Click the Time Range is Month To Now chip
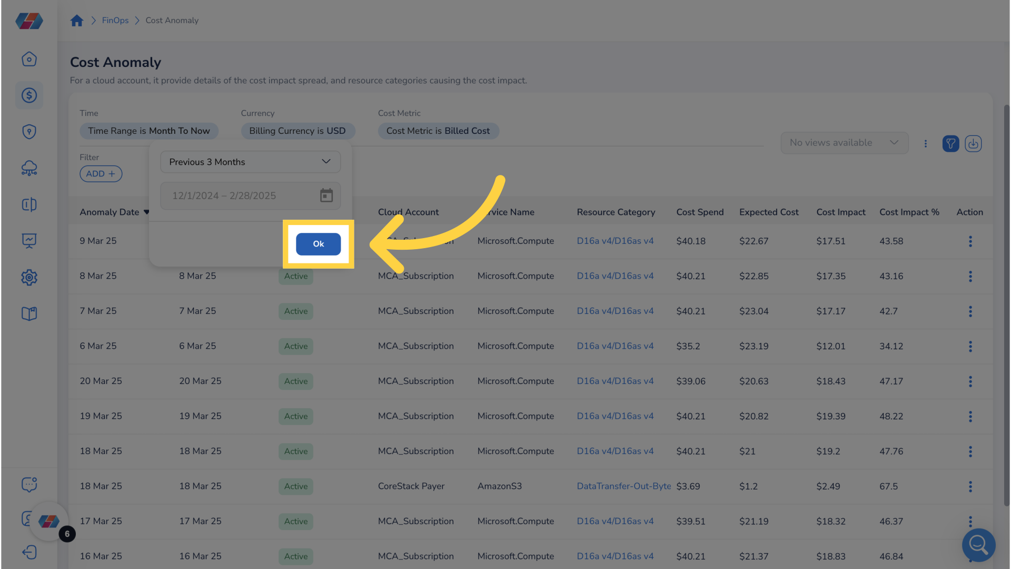 149,131
